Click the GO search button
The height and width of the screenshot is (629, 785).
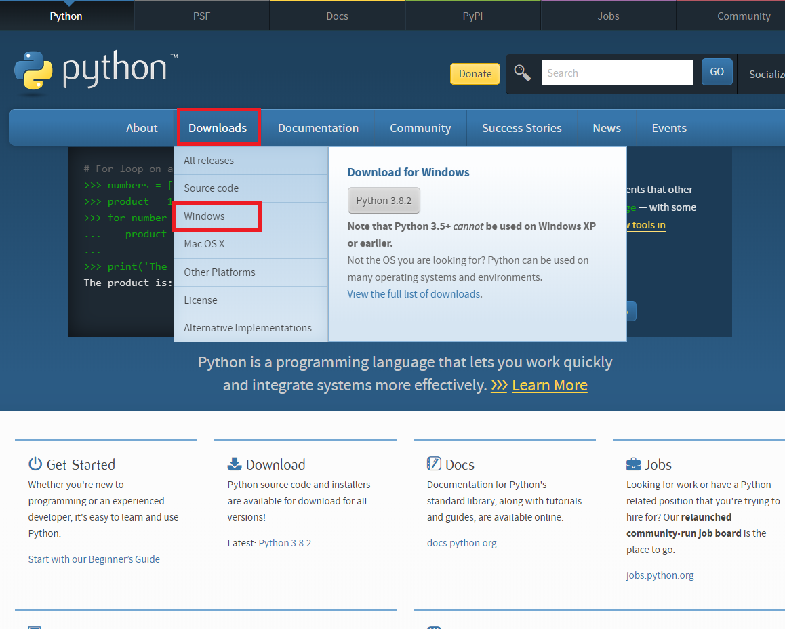pos(717,72)
